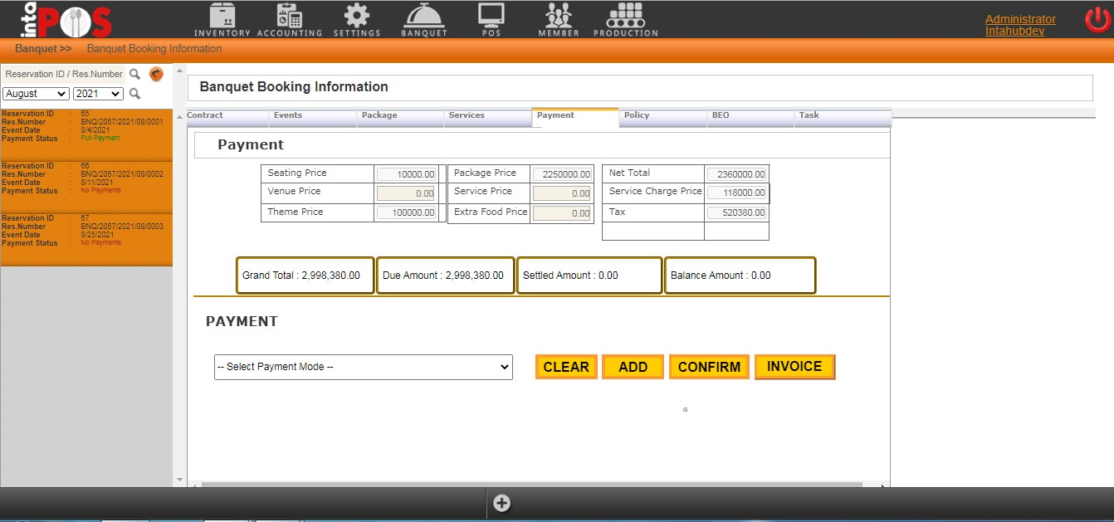The width and height of the screenshot is (1114, 522).
Task: Open the 2021 year dropdown
Action: (x=98, y=94)
